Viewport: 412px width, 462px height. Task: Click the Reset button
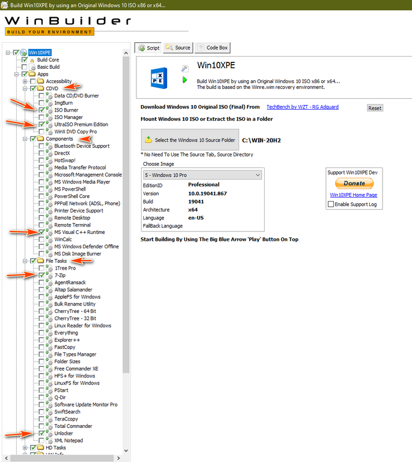coord(374,108)
